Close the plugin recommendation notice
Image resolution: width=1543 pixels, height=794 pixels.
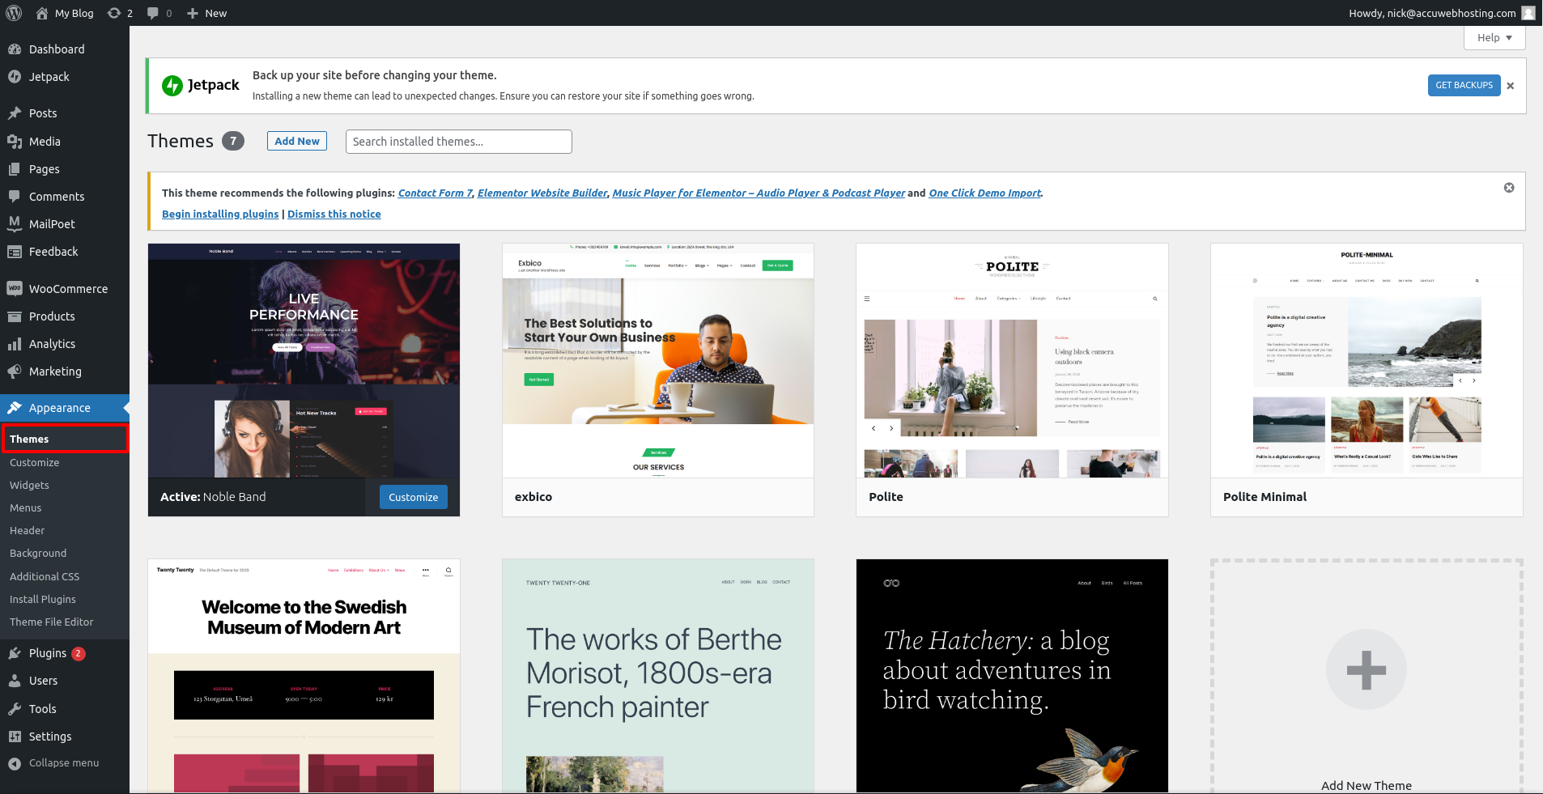[1509, 188]
